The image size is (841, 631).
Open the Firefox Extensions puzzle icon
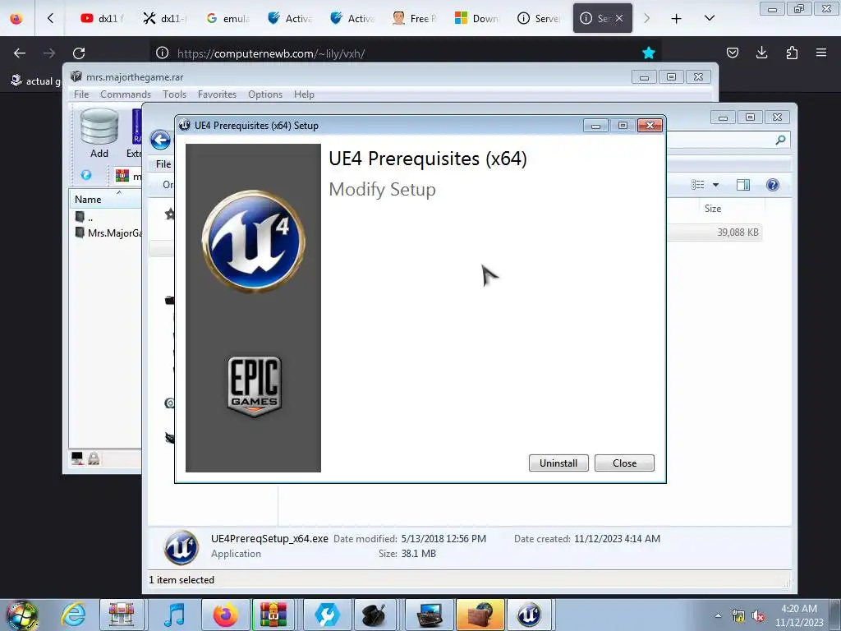tap(792, 53)
